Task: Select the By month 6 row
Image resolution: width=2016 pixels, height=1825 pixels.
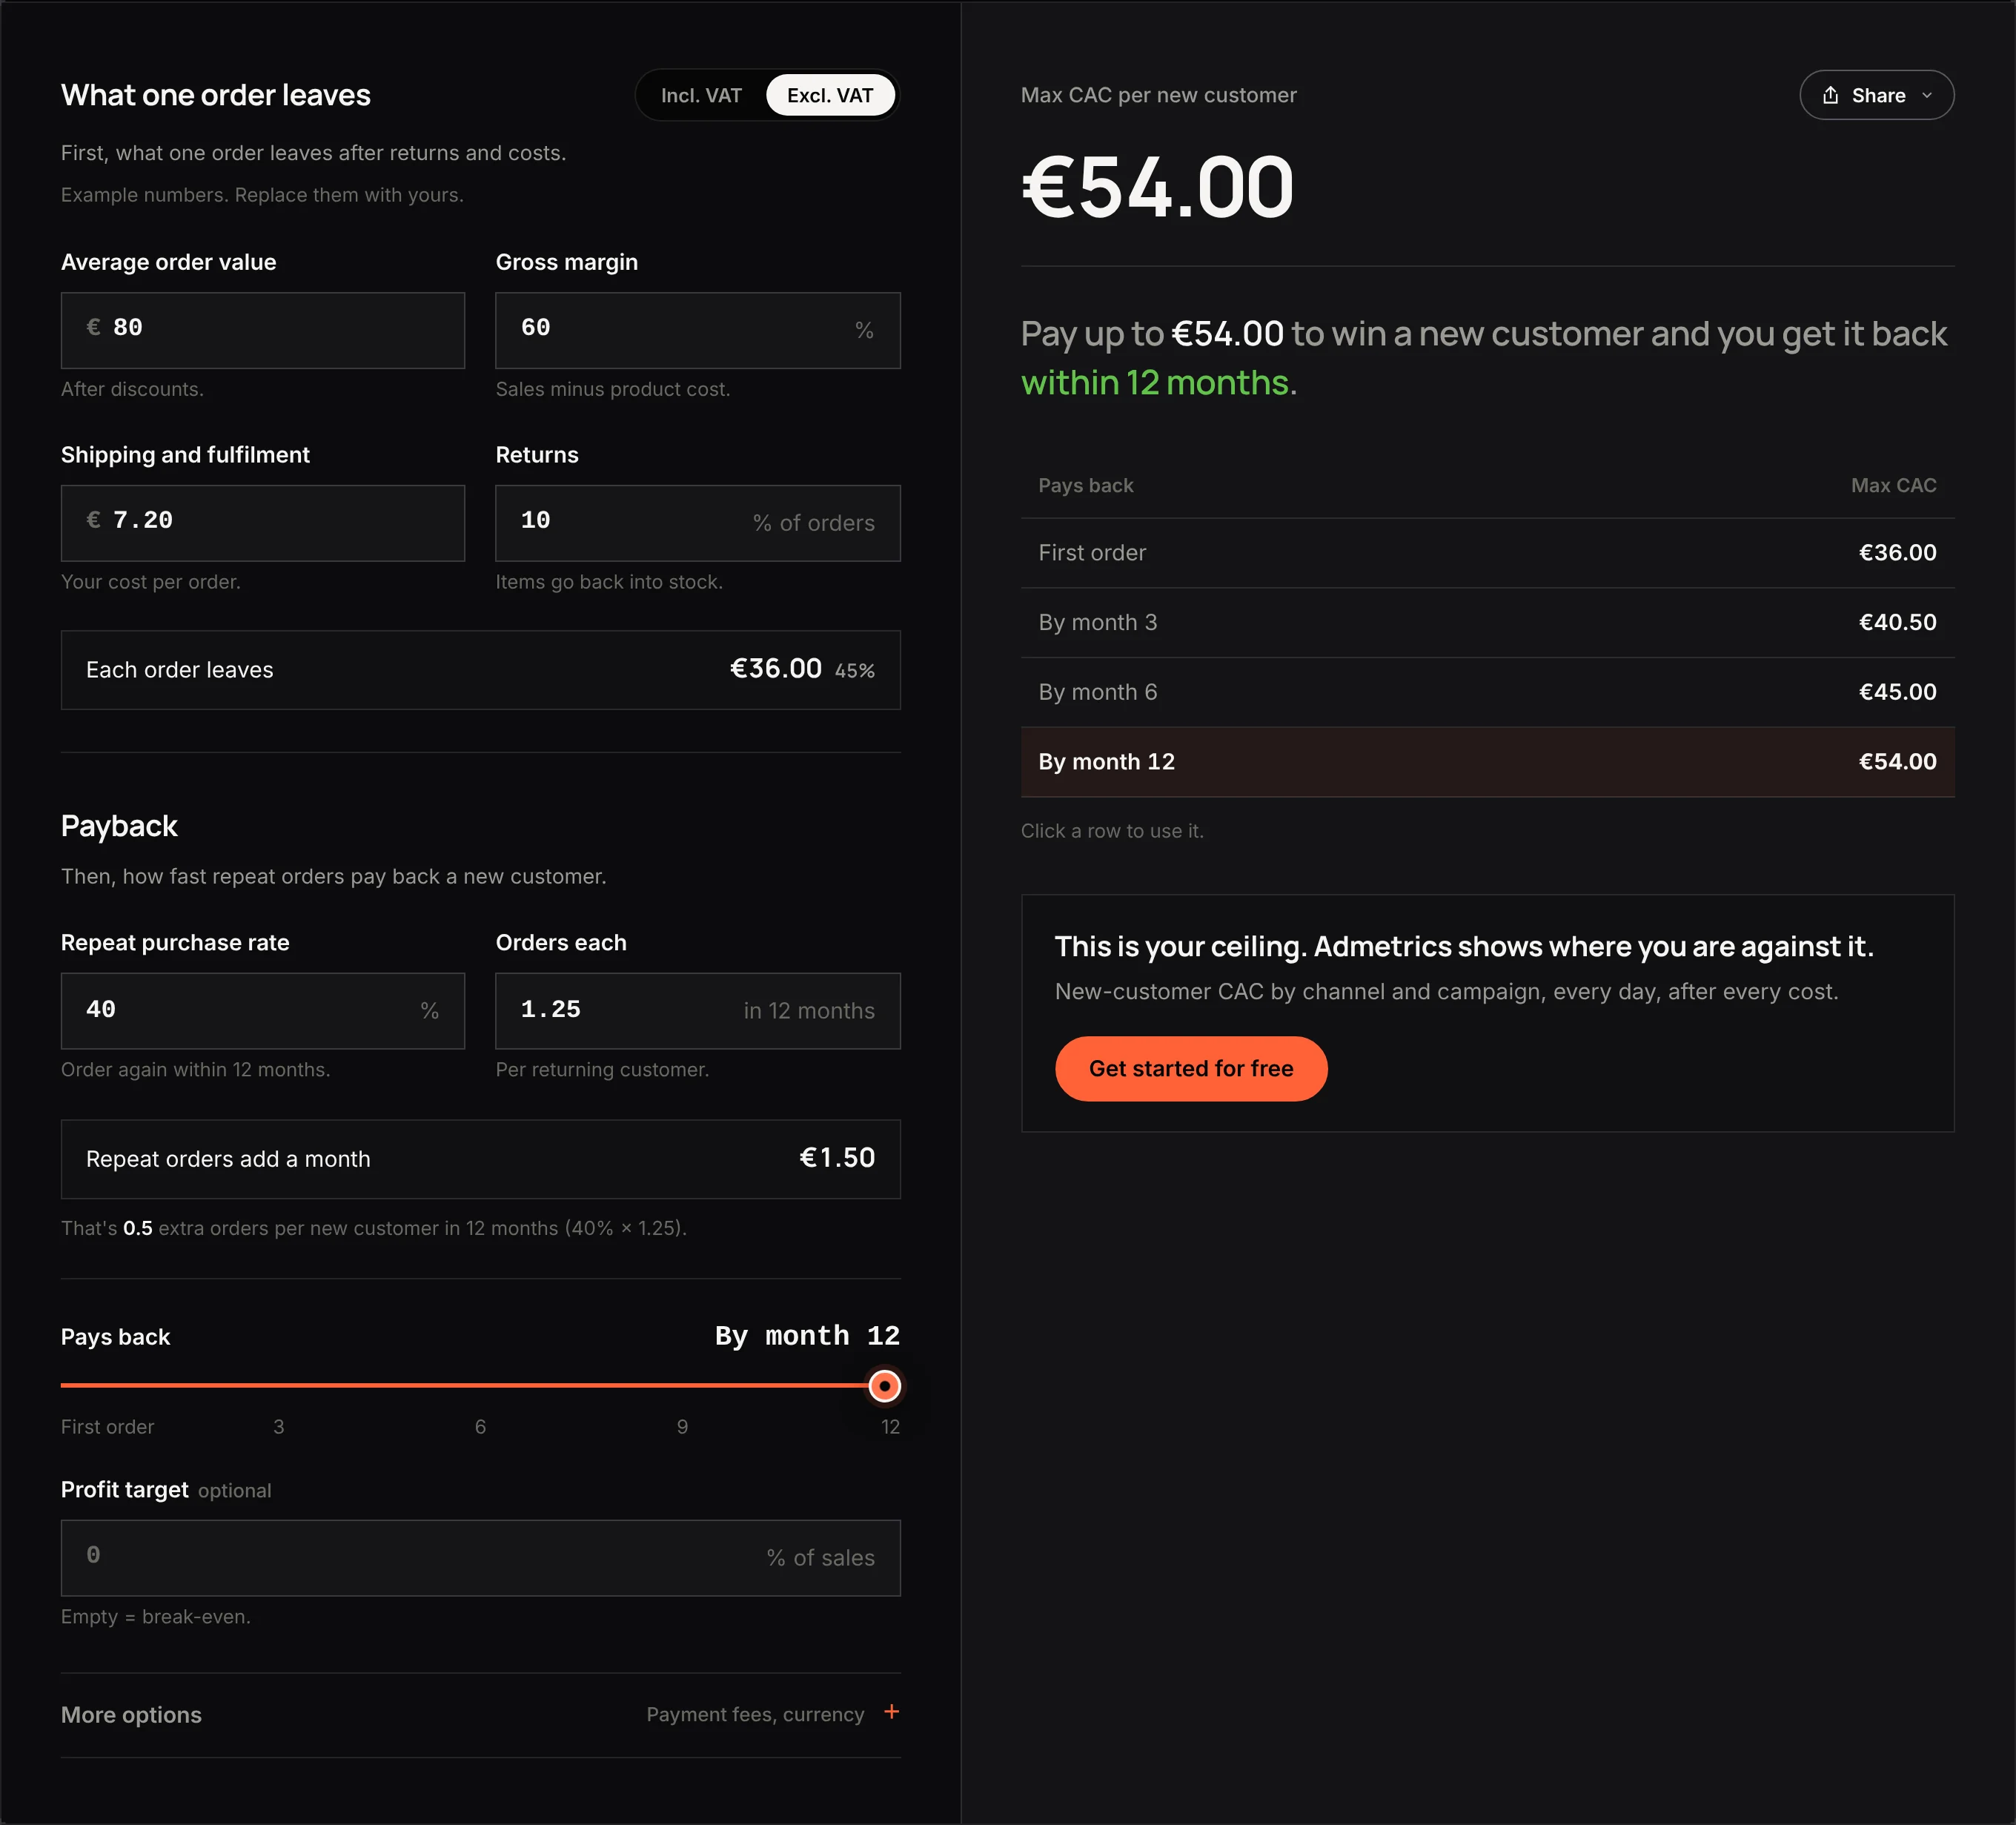Action: pyautogui.click(x=1487, y=692)
